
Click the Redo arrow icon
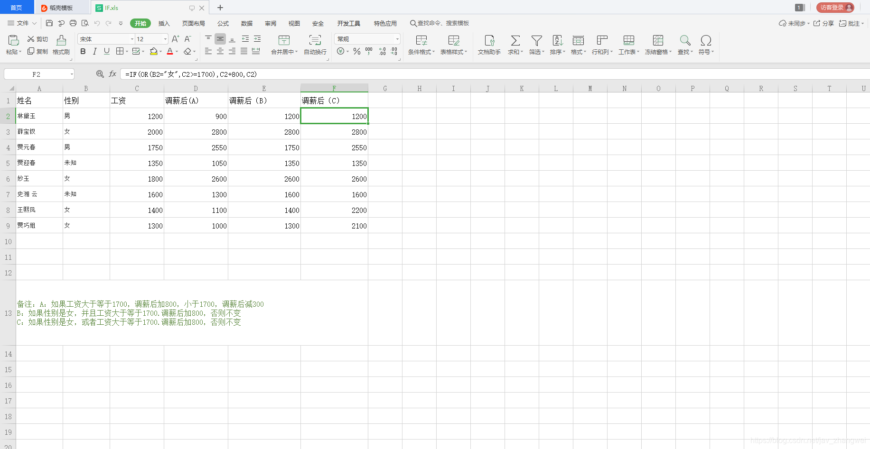click(109, 23)
